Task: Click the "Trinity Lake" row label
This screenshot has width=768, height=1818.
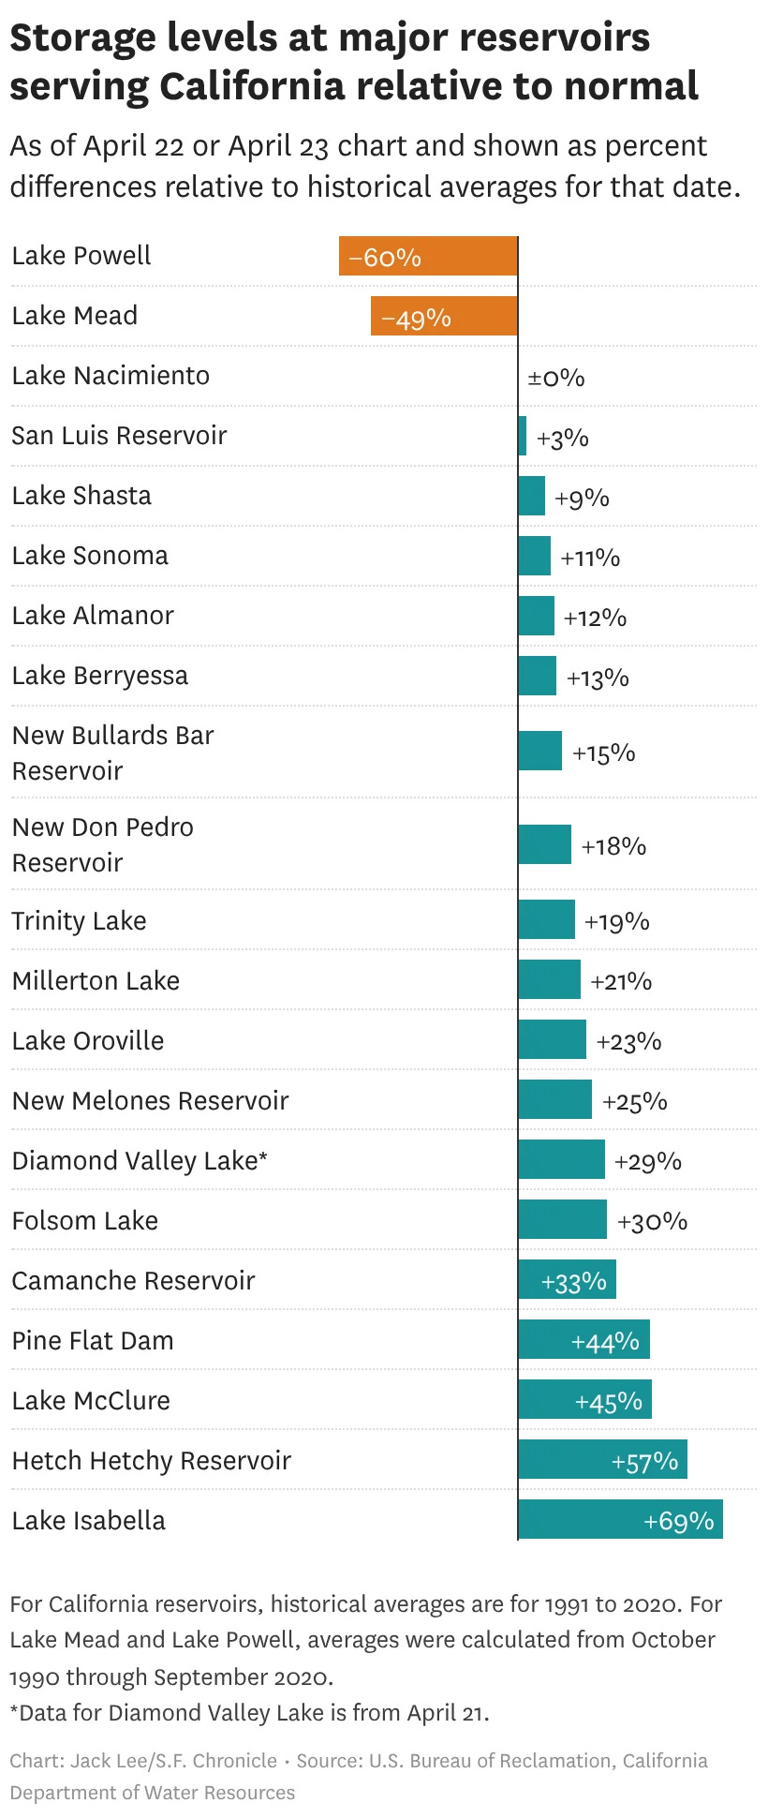Action: click(79, 921)
